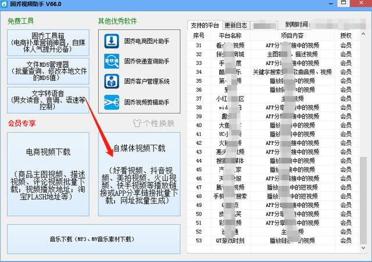Open 固乔客户管理系统 person icon
This screenshot has height=262, width=372.
(112, 81)
